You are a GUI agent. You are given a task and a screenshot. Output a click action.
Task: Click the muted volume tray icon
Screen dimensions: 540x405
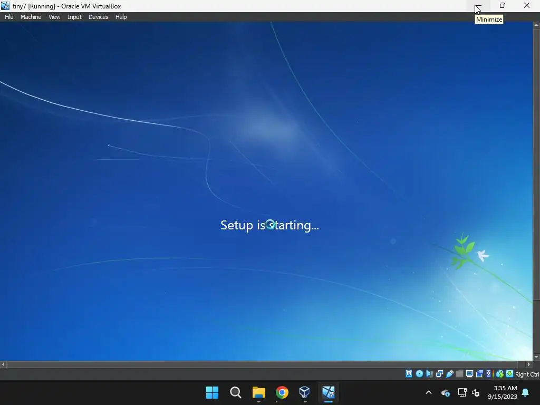(x=476, y=392)
